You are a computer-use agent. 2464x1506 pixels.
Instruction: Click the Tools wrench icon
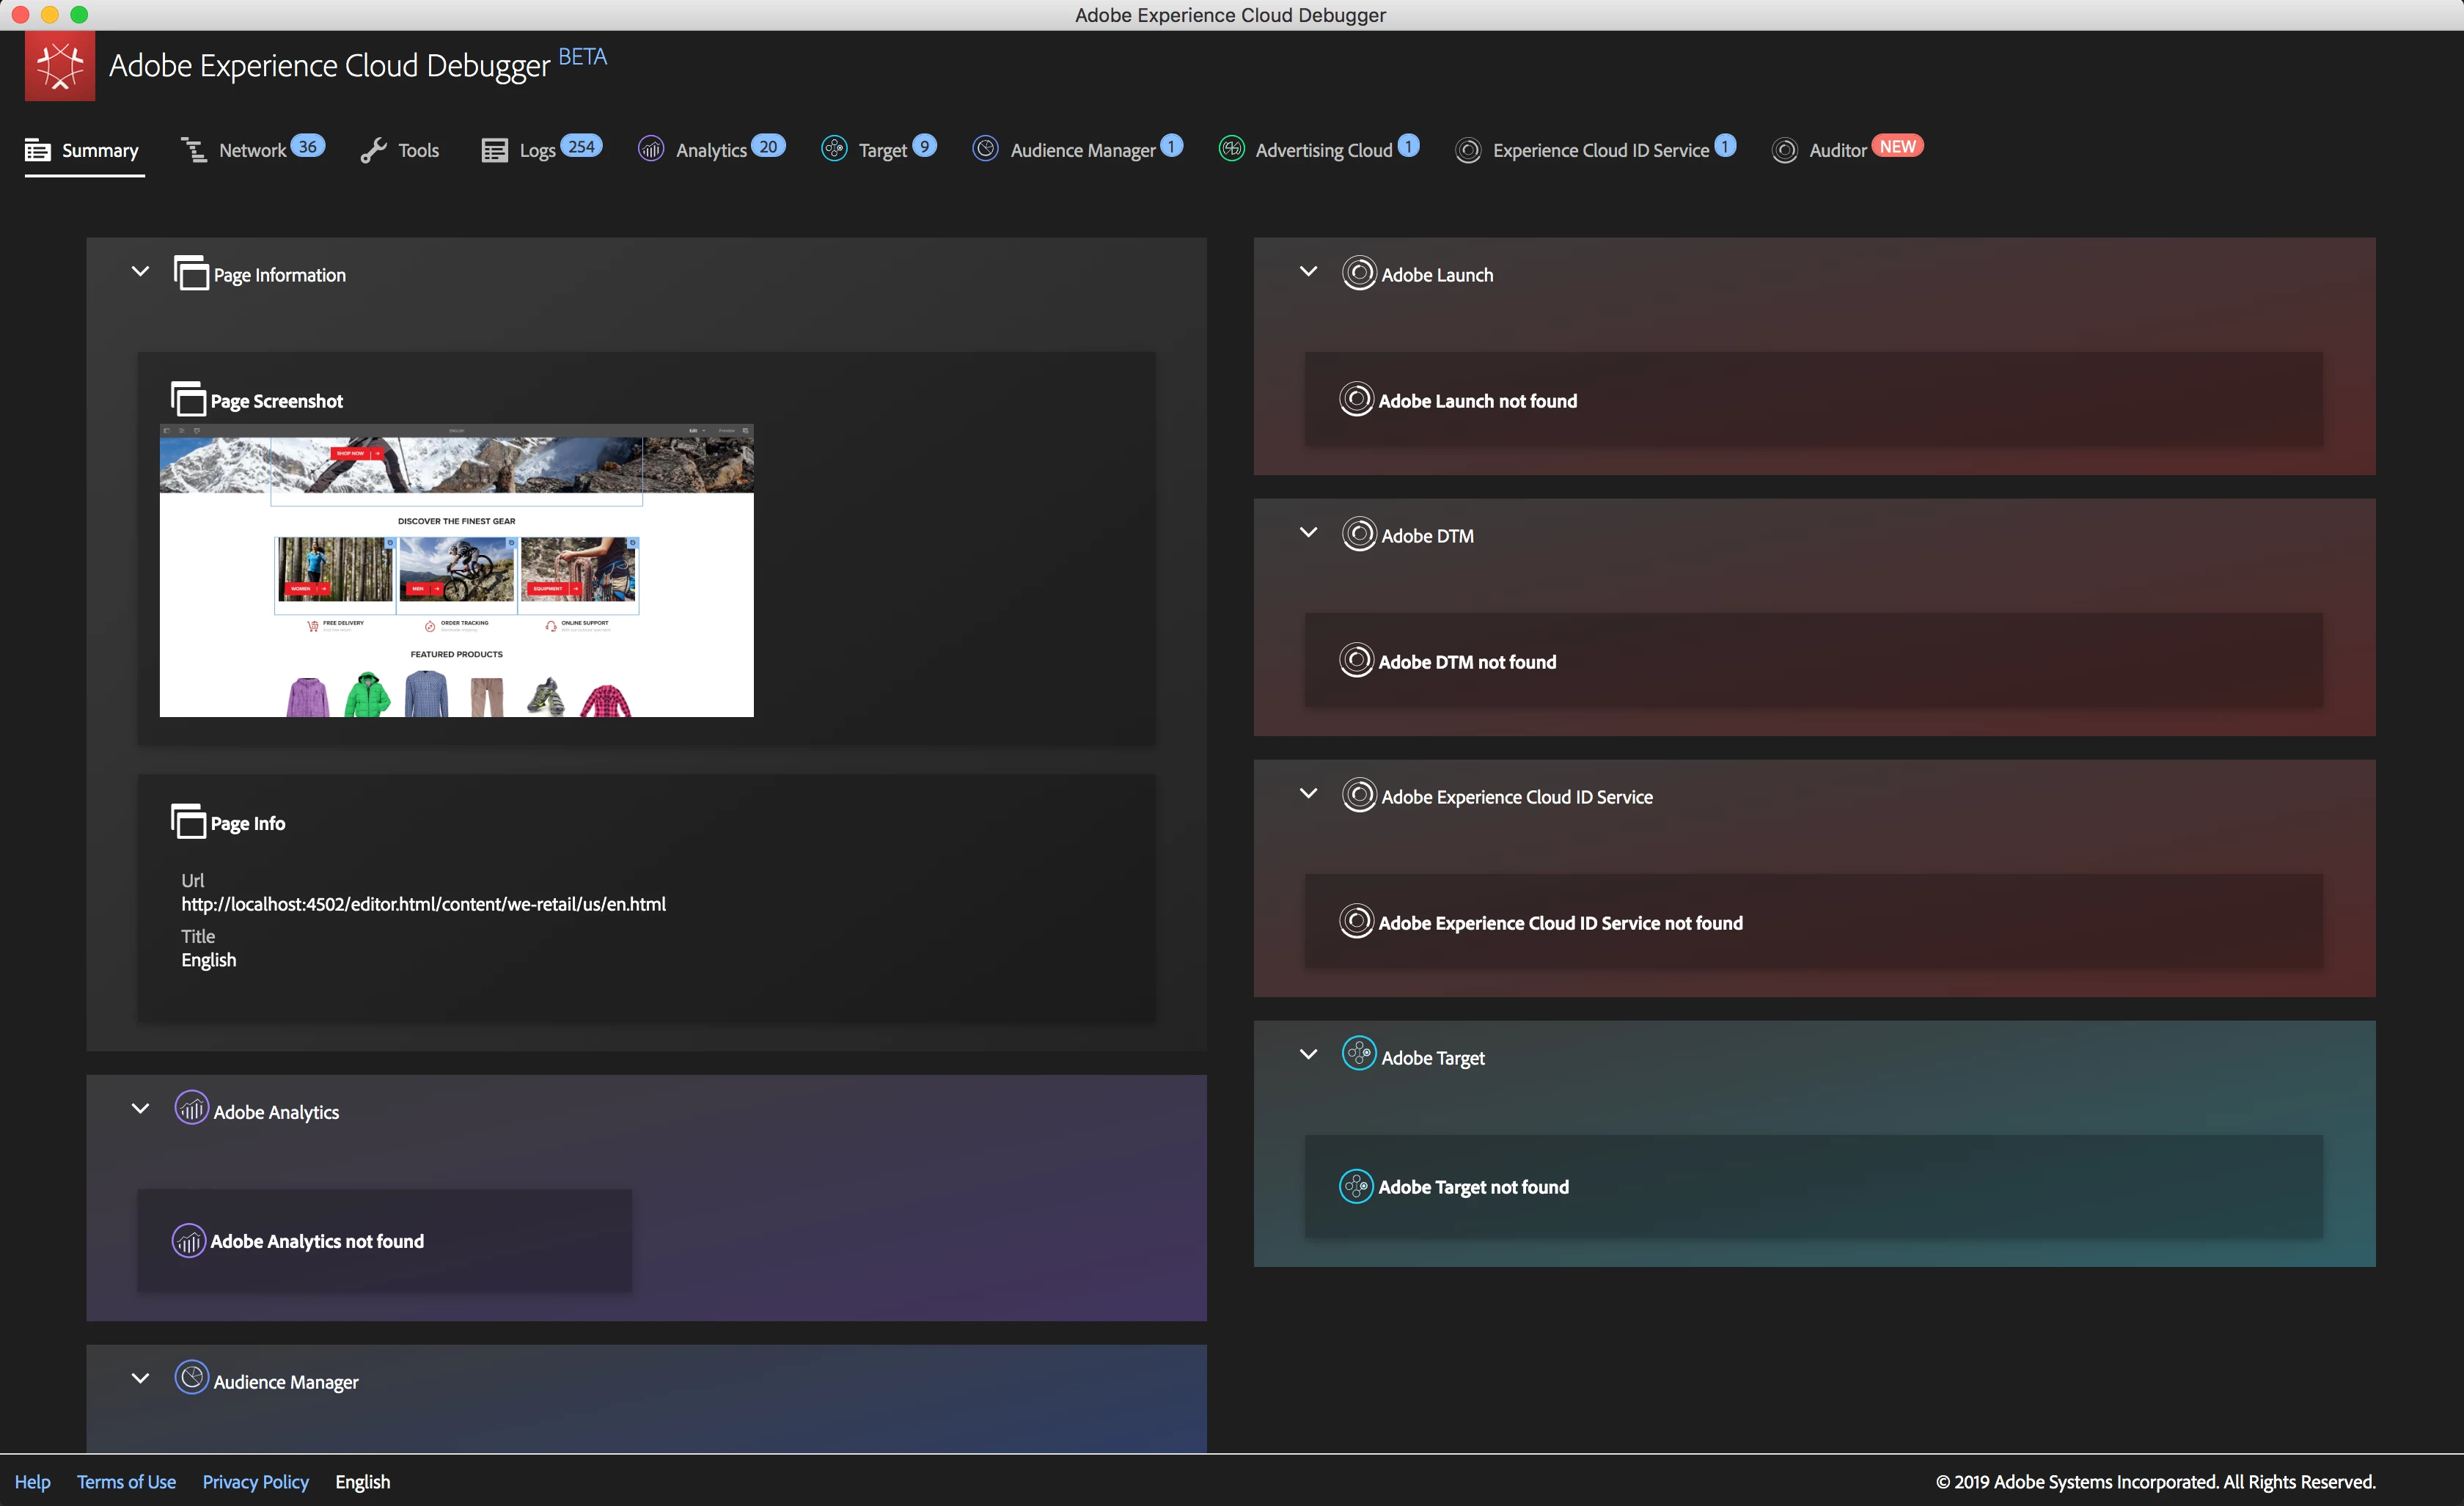pyautogui.click(x=373, y=150)
